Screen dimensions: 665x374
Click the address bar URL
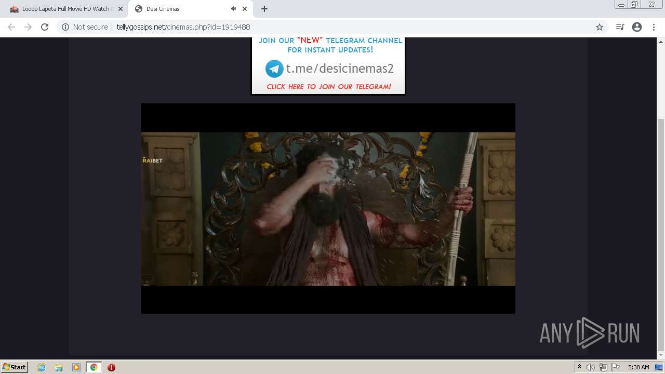pyautogui.click(x=183, y=27)
